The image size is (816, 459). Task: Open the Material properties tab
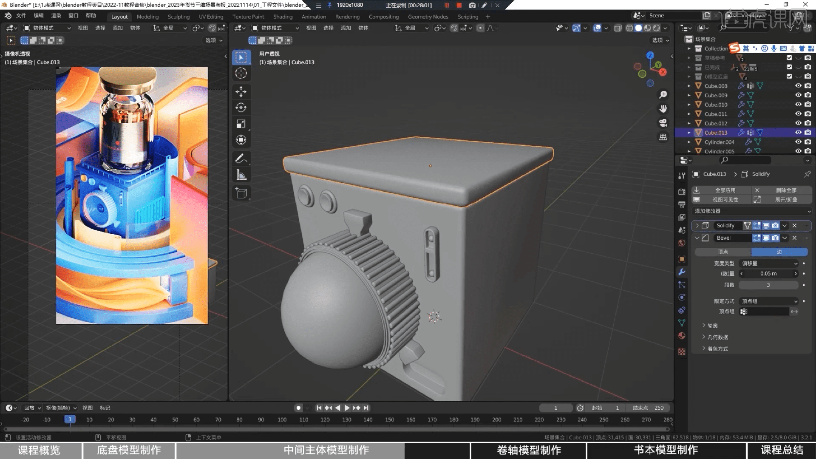[x=682, y=336]
